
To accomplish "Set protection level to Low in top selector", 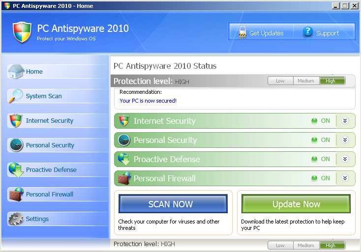I will (x=280, y=81).
